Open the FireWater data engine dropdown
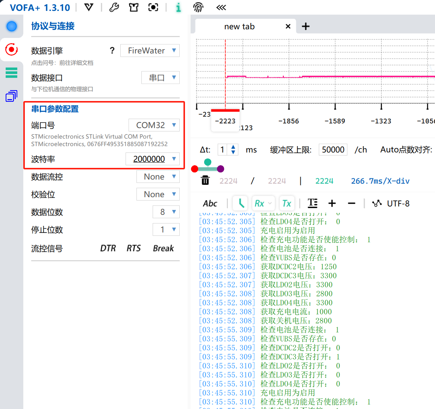The width and height of the screenshot is (435, 409). tap(150, 50)
